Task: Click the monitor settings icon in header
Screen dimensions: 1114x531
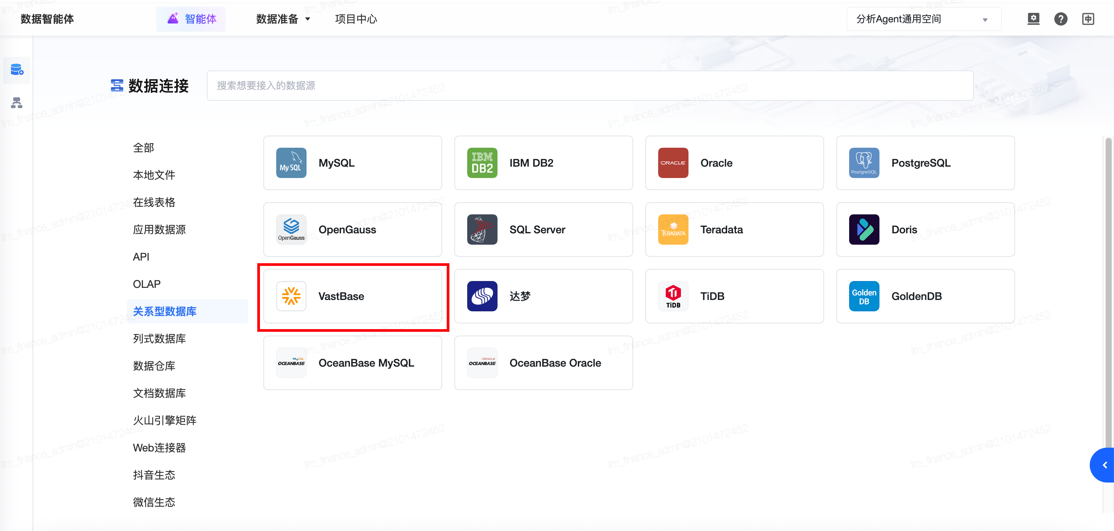Action: pos(1033,19)
